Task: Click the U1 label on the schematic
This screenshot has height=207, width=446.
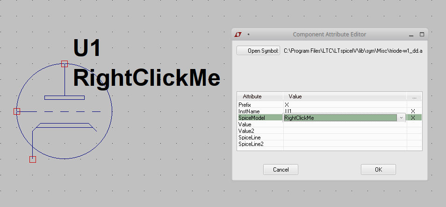Action: pyautogui.click(x=87, y=48)
